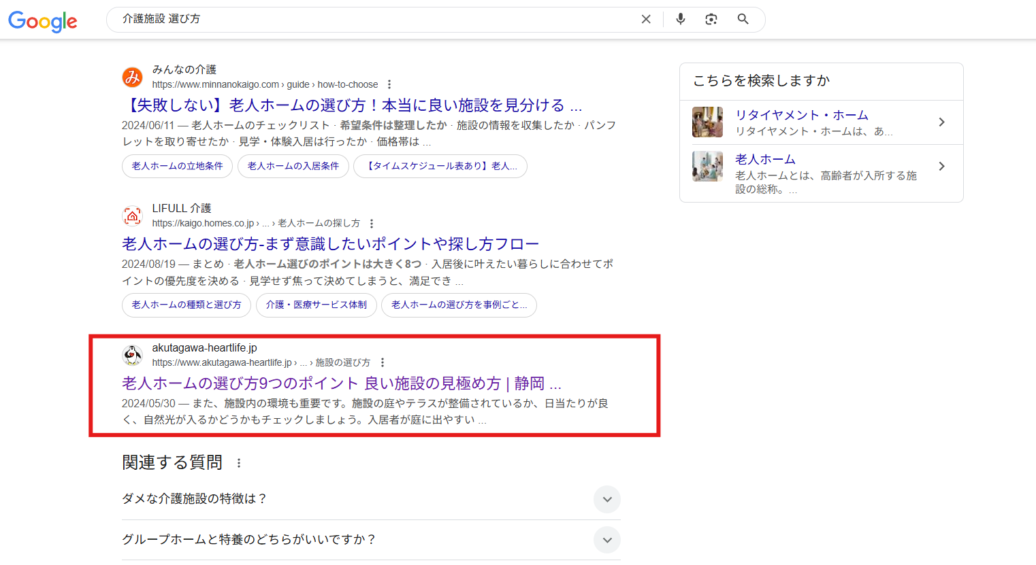1036x565 pixels.
Task: Click the LIFULL 介護 site favicon
Action: (132, 216)
